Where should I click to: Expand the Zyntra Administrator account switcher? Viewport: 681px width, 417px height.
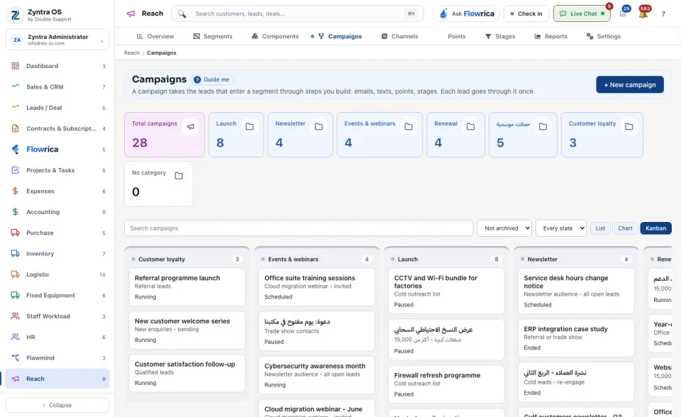57,40
